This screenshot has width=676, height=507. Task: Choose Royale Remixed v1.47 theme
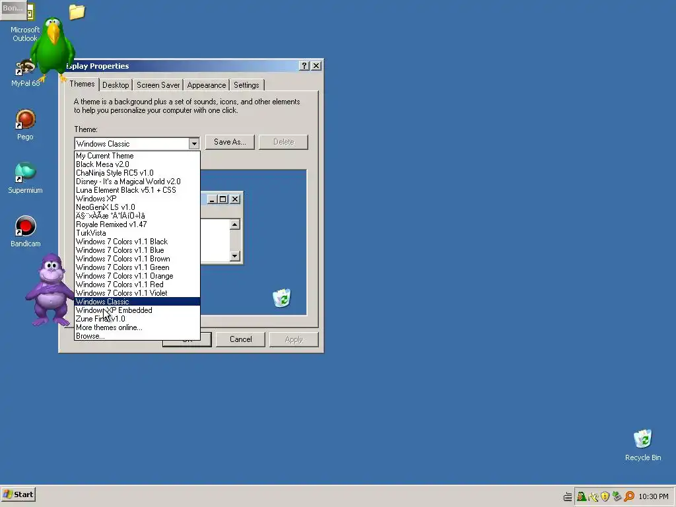[x=137, y=224]
